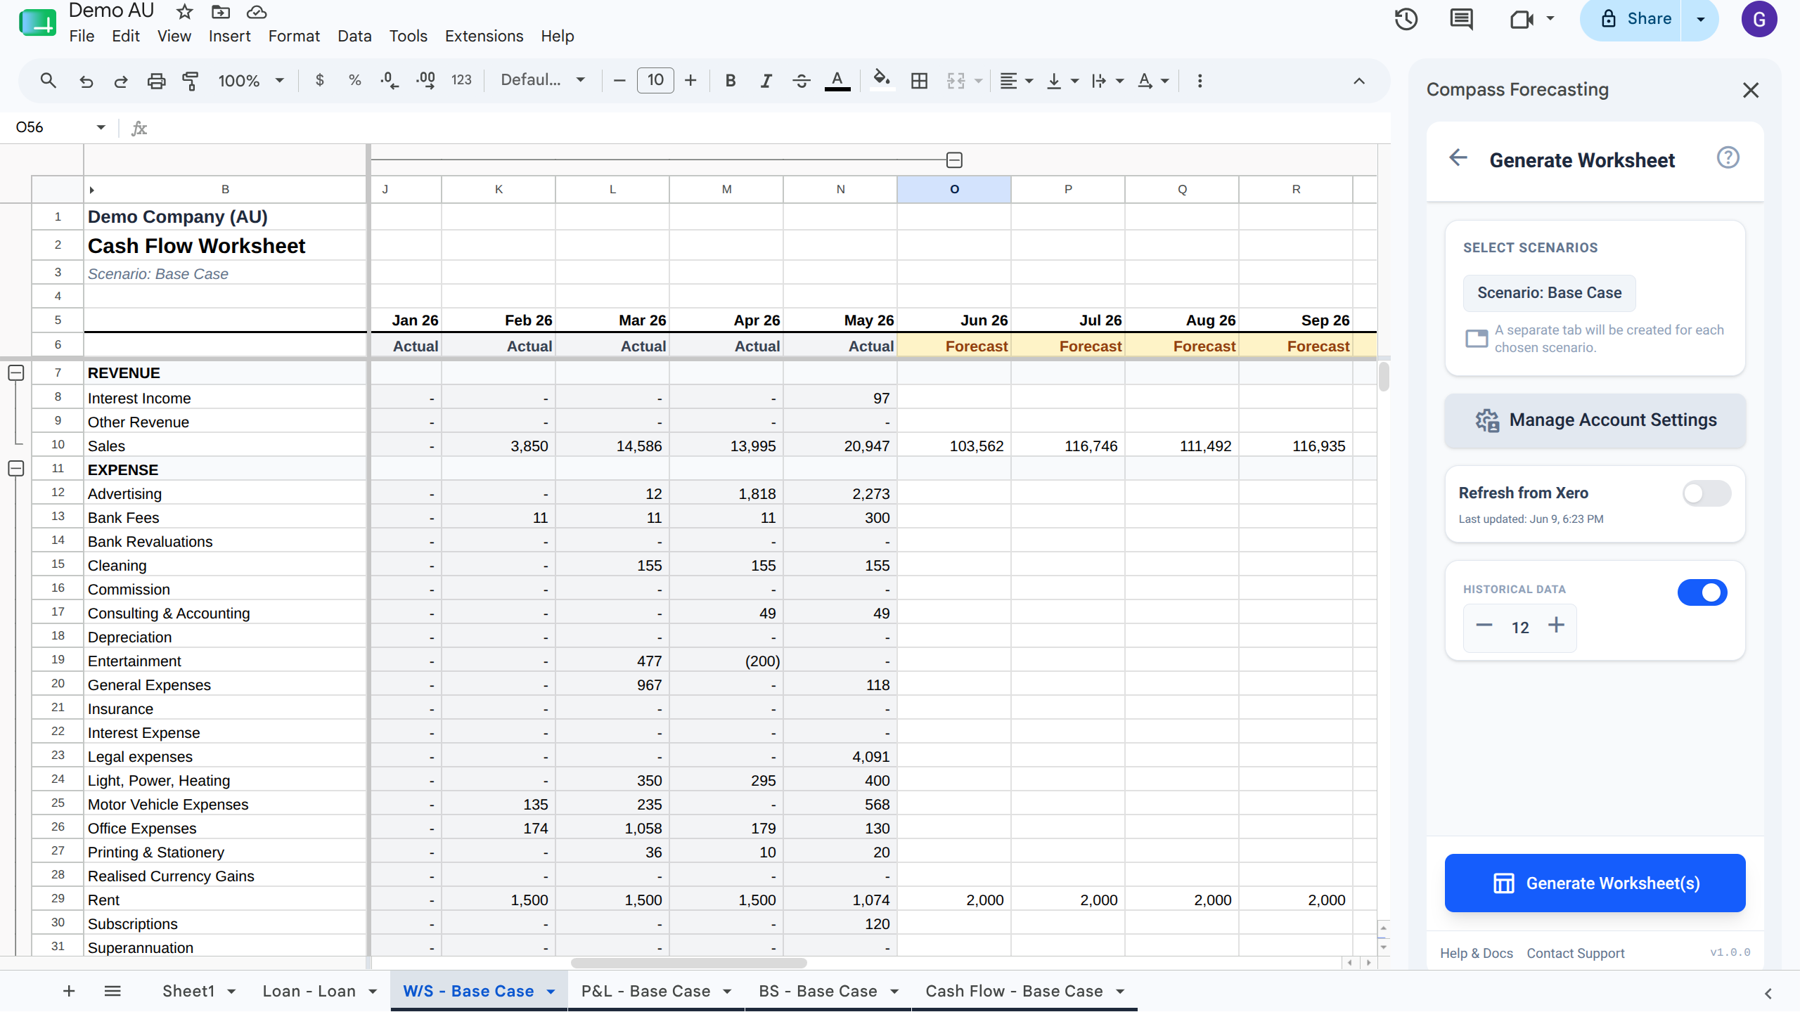Click the font size field
1800x1012 pixels.
655,81
